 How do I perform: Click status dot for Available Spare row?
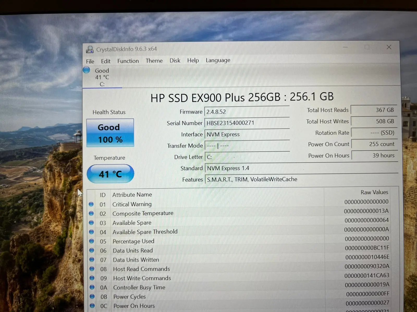pos(91,223)
